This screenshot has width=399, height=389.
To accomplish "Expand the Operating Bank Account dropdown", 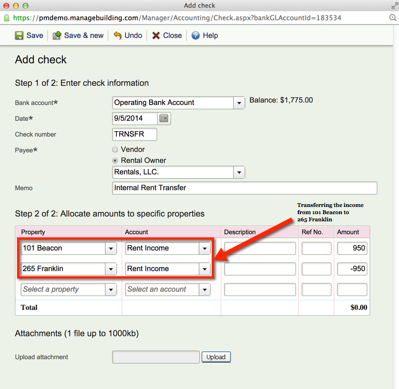I will [x=239, y=103].
